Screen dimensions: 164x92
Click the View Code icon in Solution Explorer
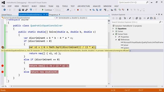click(145, 18)
